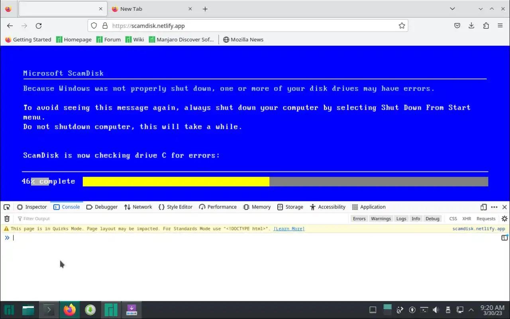Image resolution: width=510 pixels, height=319 pixels.
Task: Open the Network tab
Action: click(138, 207)
